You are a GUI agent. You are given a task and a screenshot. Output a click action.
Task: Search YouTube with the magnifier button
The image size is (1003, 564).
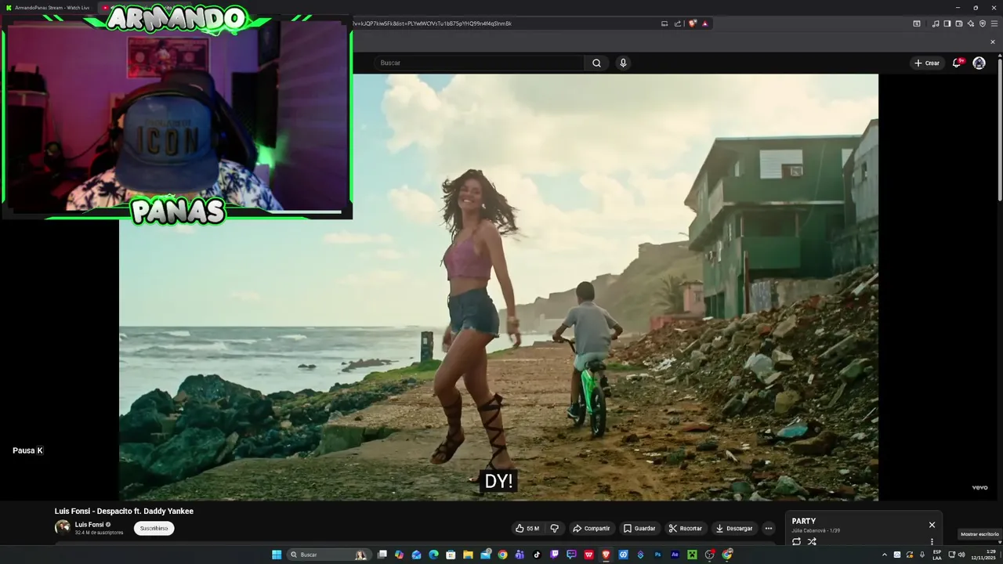pos(596,63)
